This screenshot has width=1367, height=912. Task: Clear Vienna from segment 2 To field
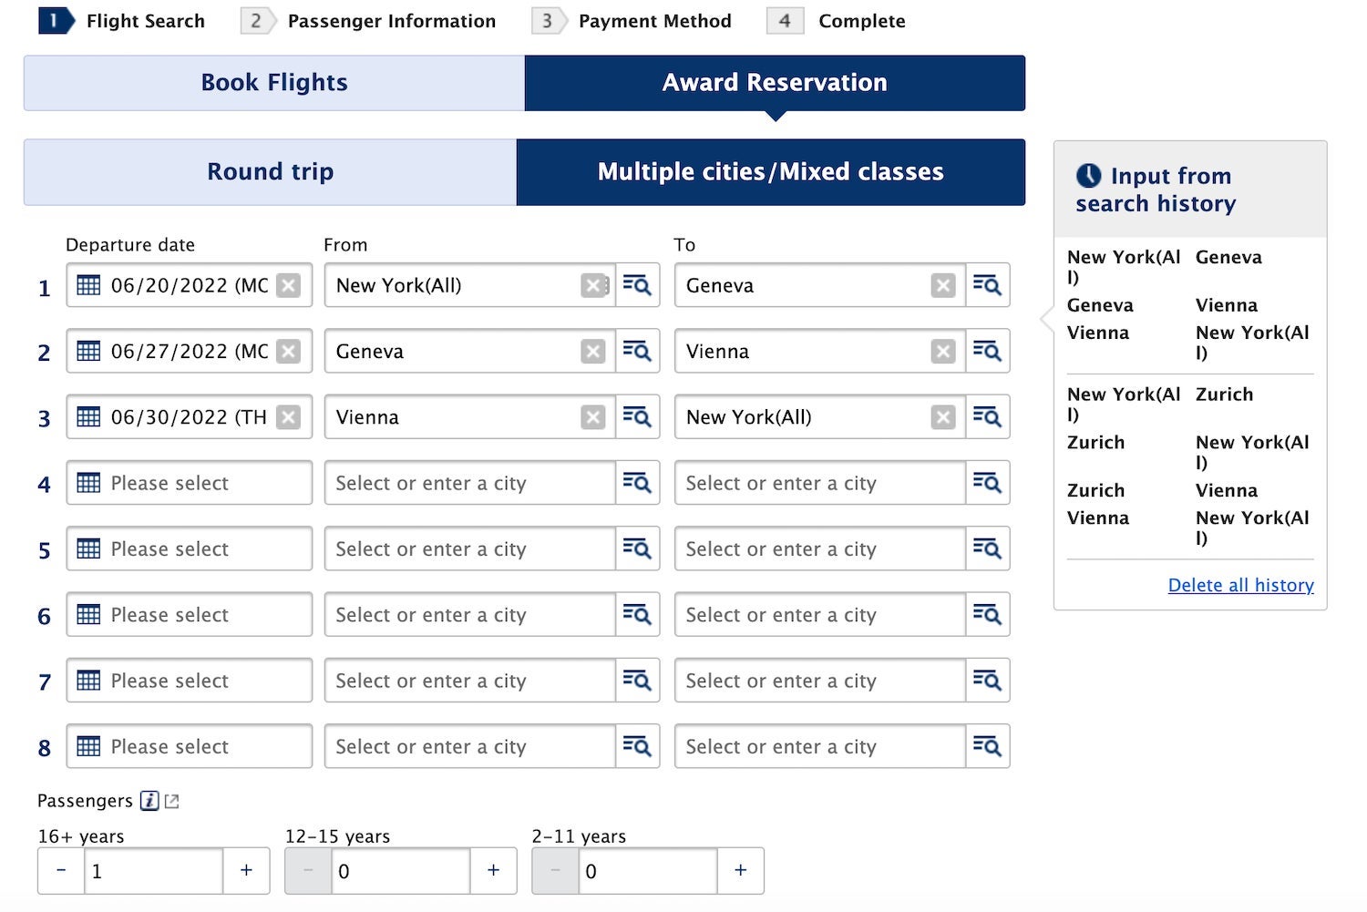pyautogui.click(x=942, y=351)
